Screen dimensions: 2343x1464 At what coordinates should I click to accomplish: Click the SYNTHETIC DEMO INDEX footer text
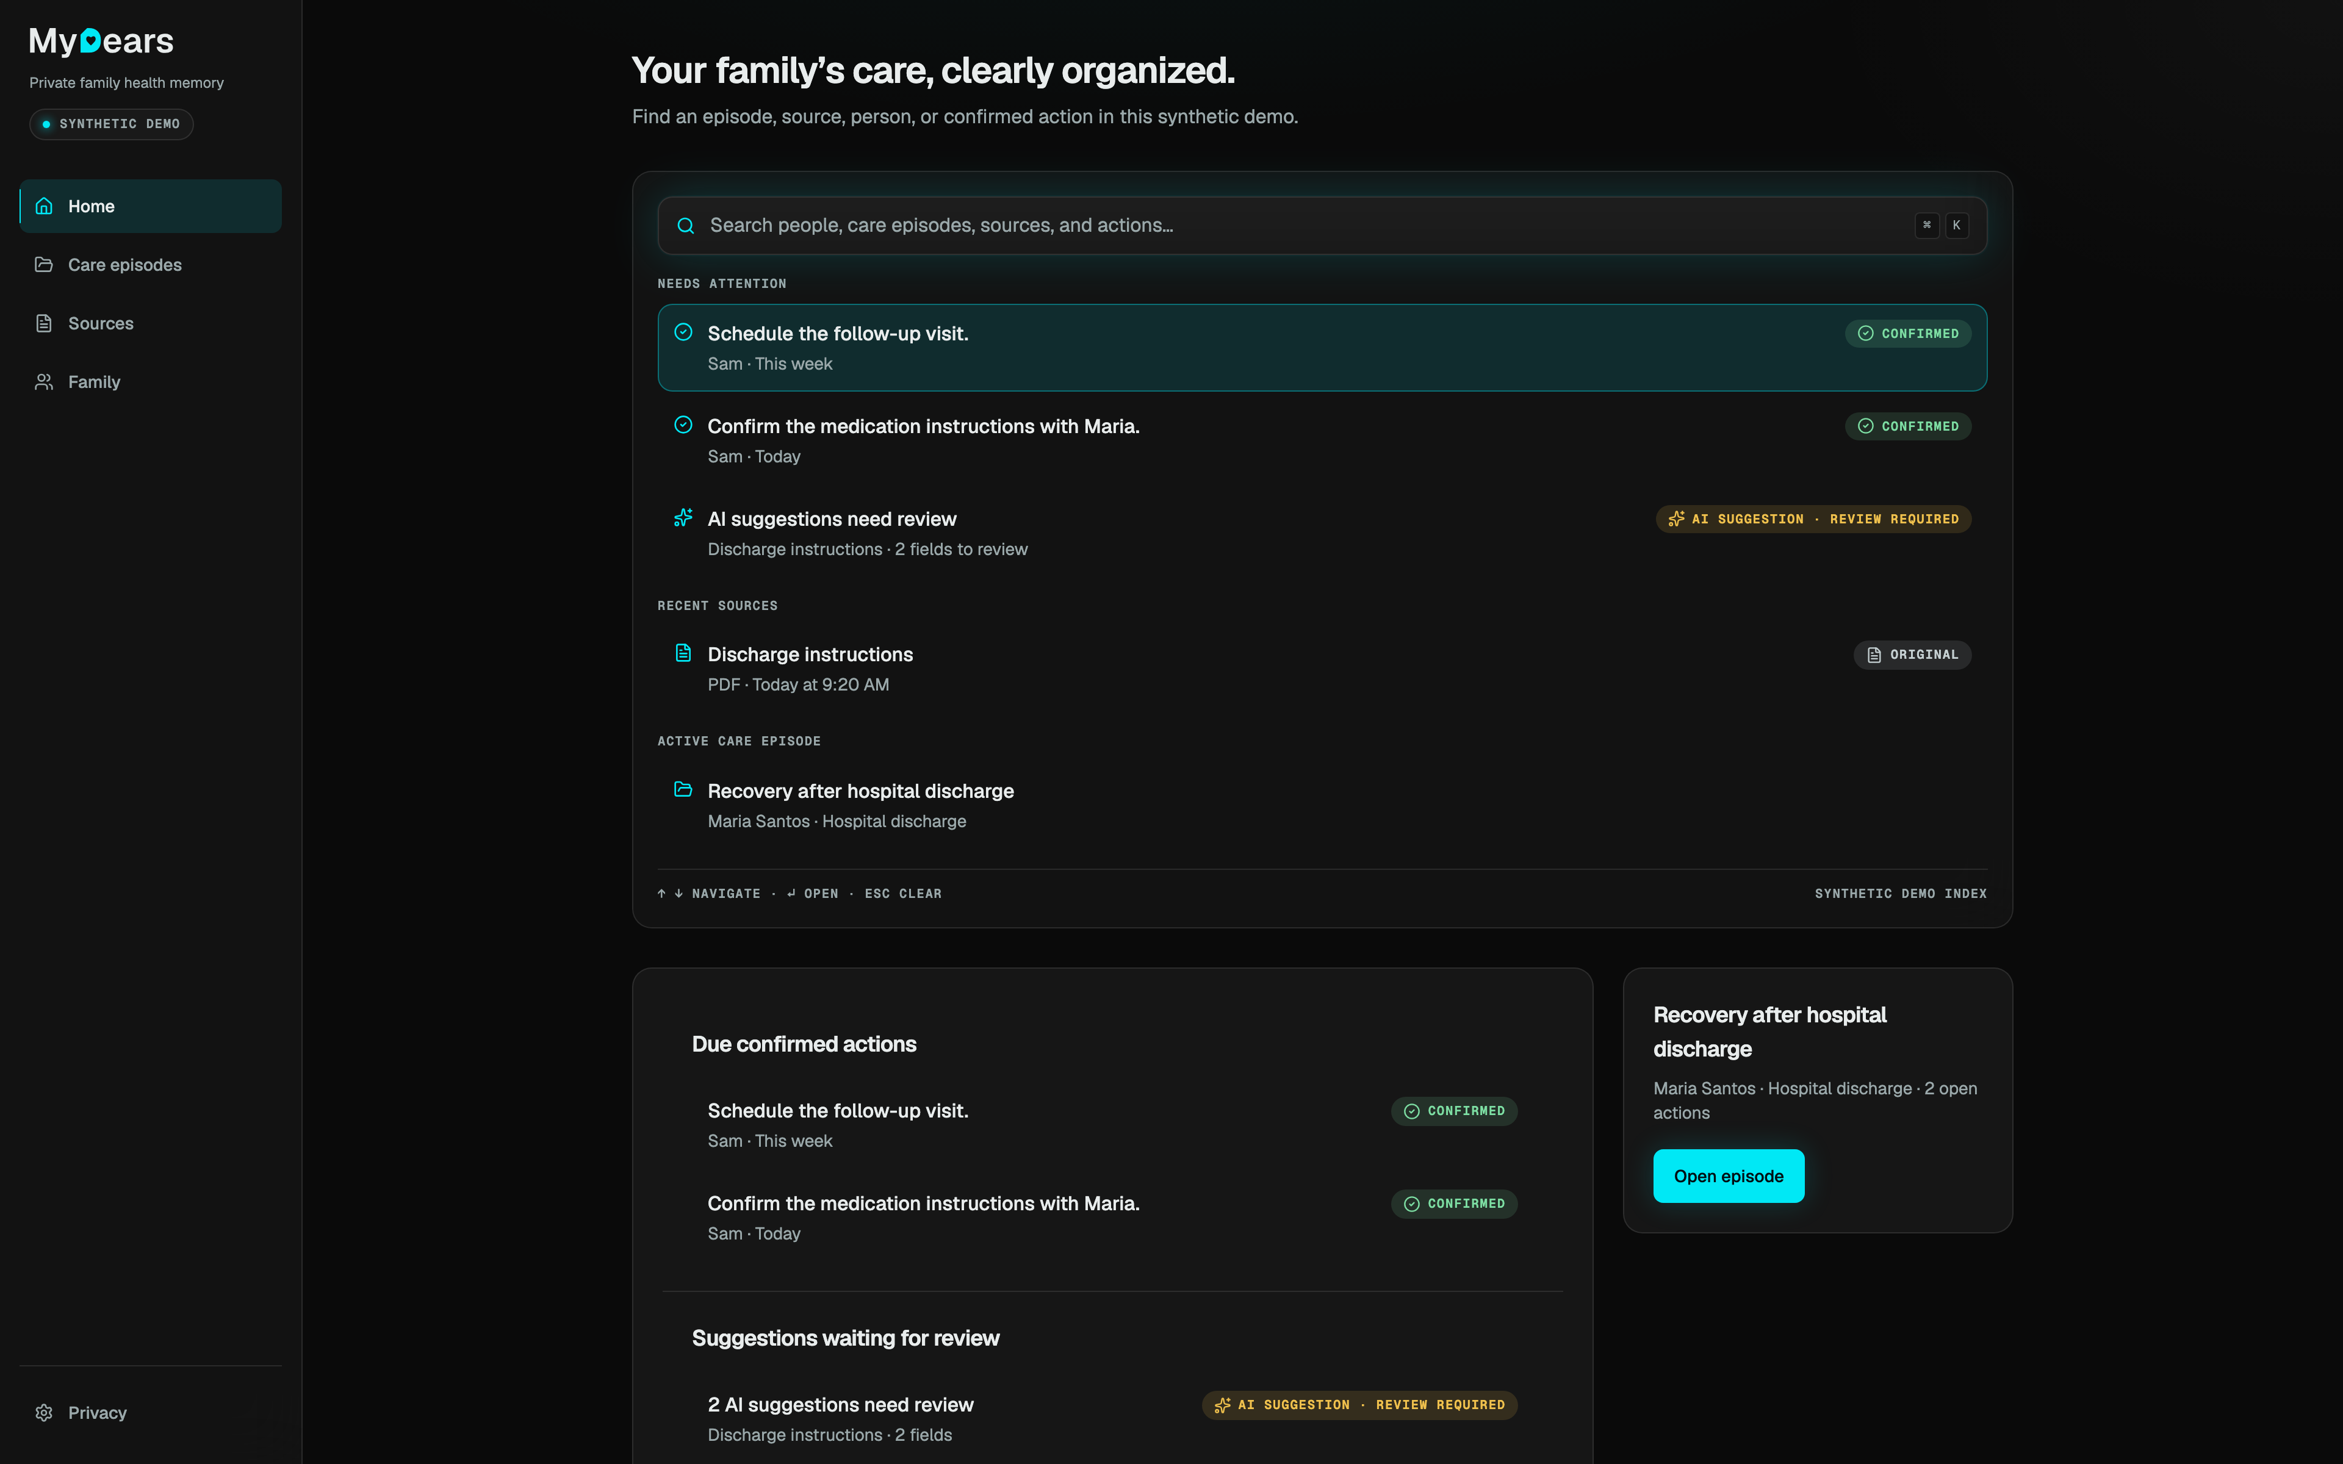tap(1901, 894)
